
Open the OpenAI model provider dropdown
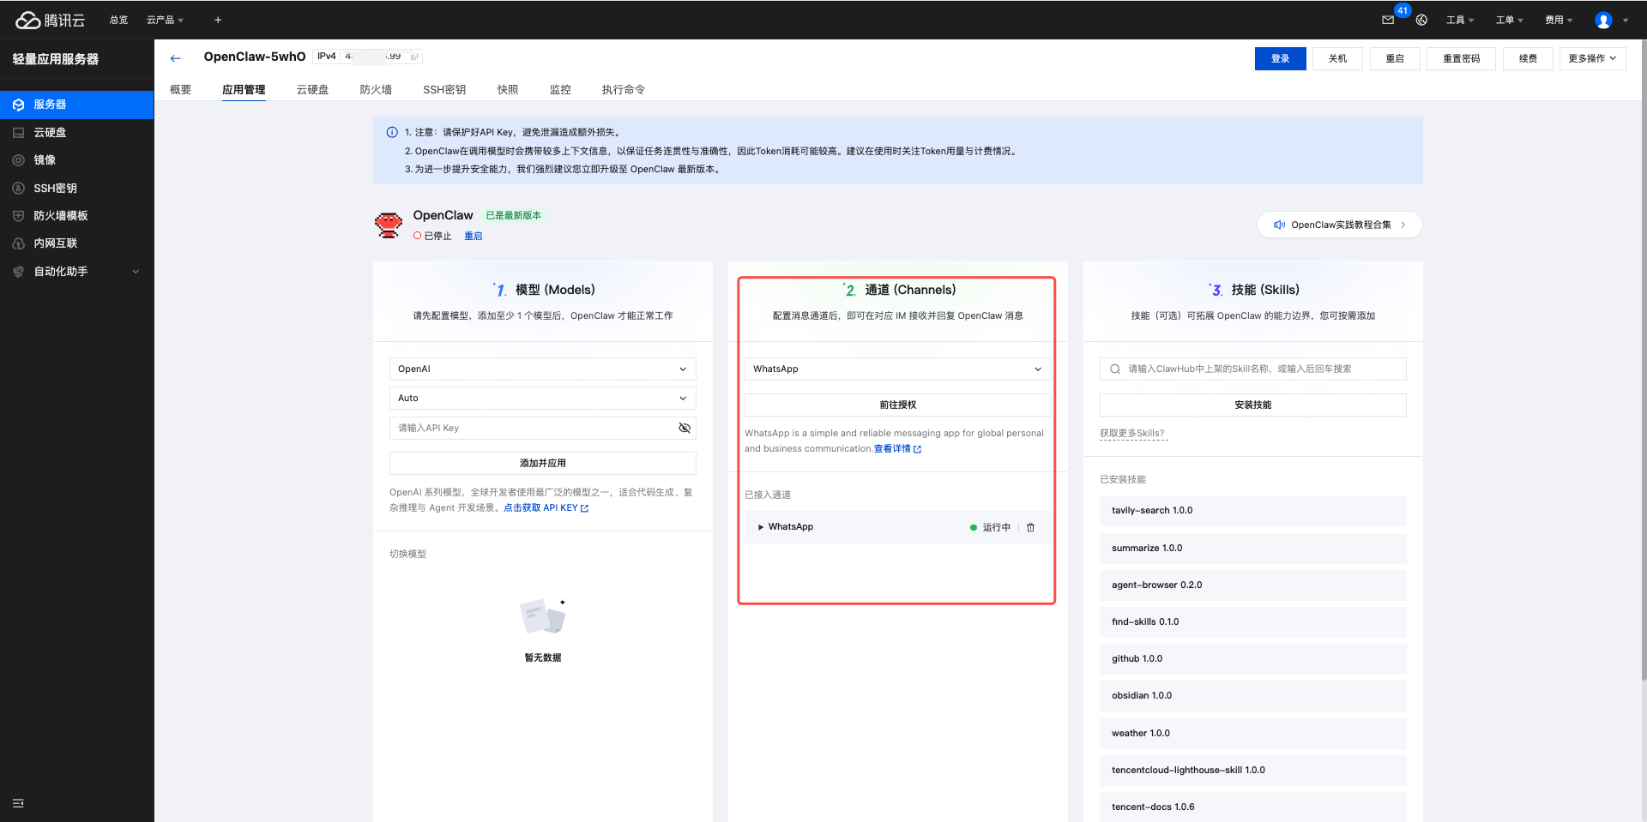pyautogui.click(x=542, y=369)
